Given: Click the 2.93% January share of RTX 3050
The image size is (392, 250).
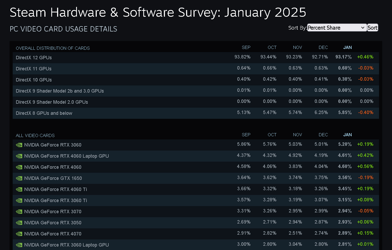Looking at the screenshot, I should pyautogui.click(x=345, y=222).
